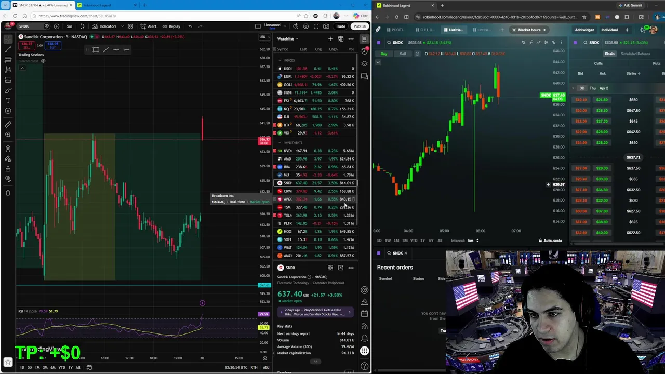Image resolution: width=665 pixels, height=374 pixels.
Task: Select rectangle shape in floating drawing toolbar
Action: pyautogui.click(x=96, y=50)
